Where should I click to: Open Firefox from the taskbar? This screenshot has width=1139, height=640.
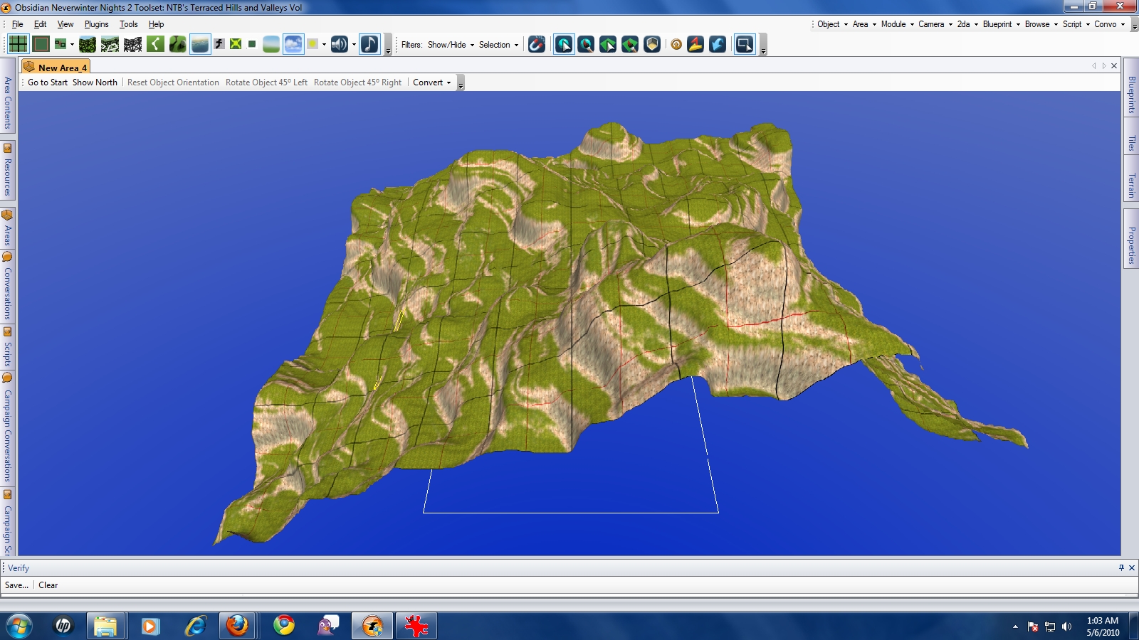pos(237,626)
